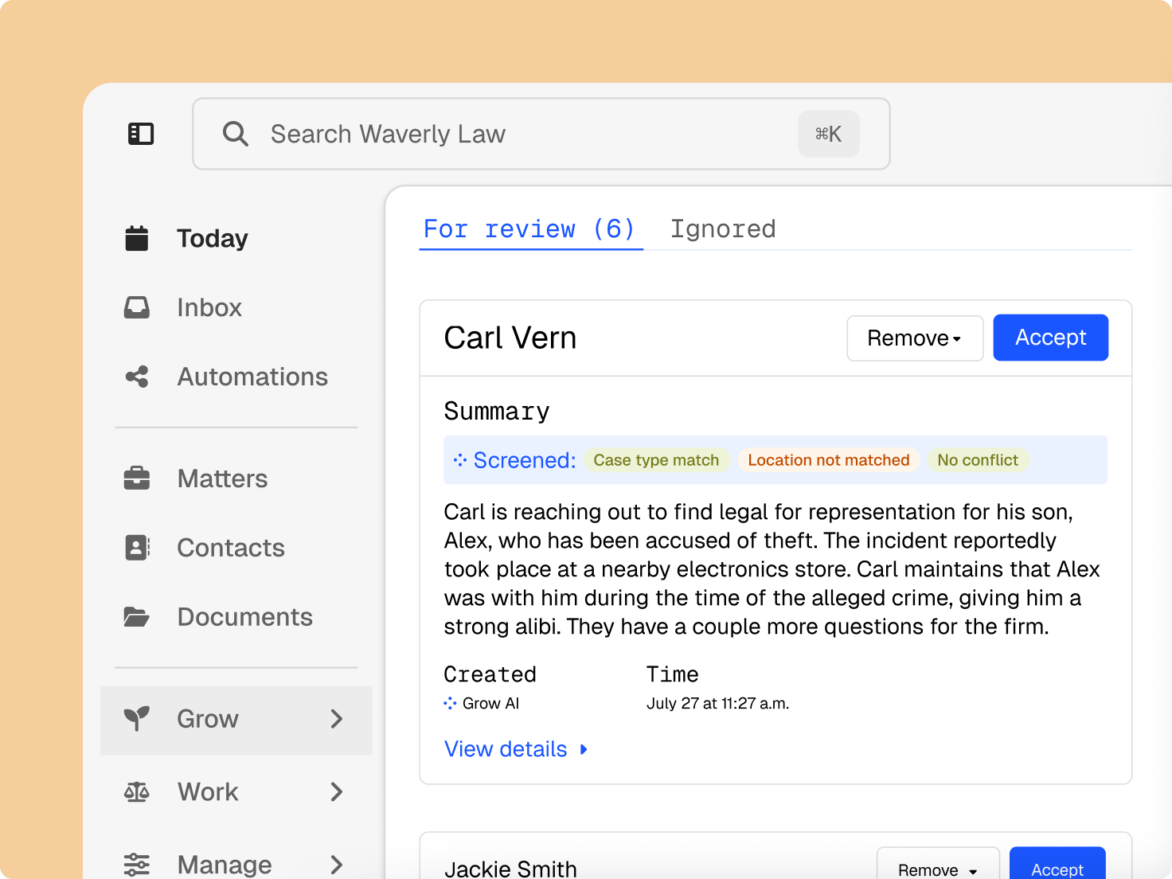Click the Carl Vern name heading
The height and width of the screenshot is (879, 1172).
(510, 338)
